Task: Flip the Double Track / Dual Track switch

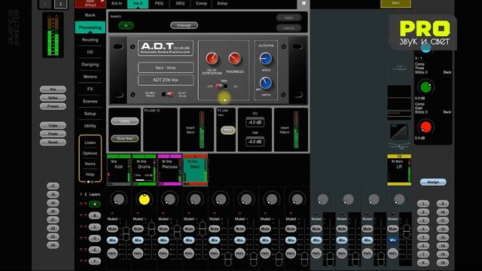Action: pyautogui.click(x=168, y=94)
